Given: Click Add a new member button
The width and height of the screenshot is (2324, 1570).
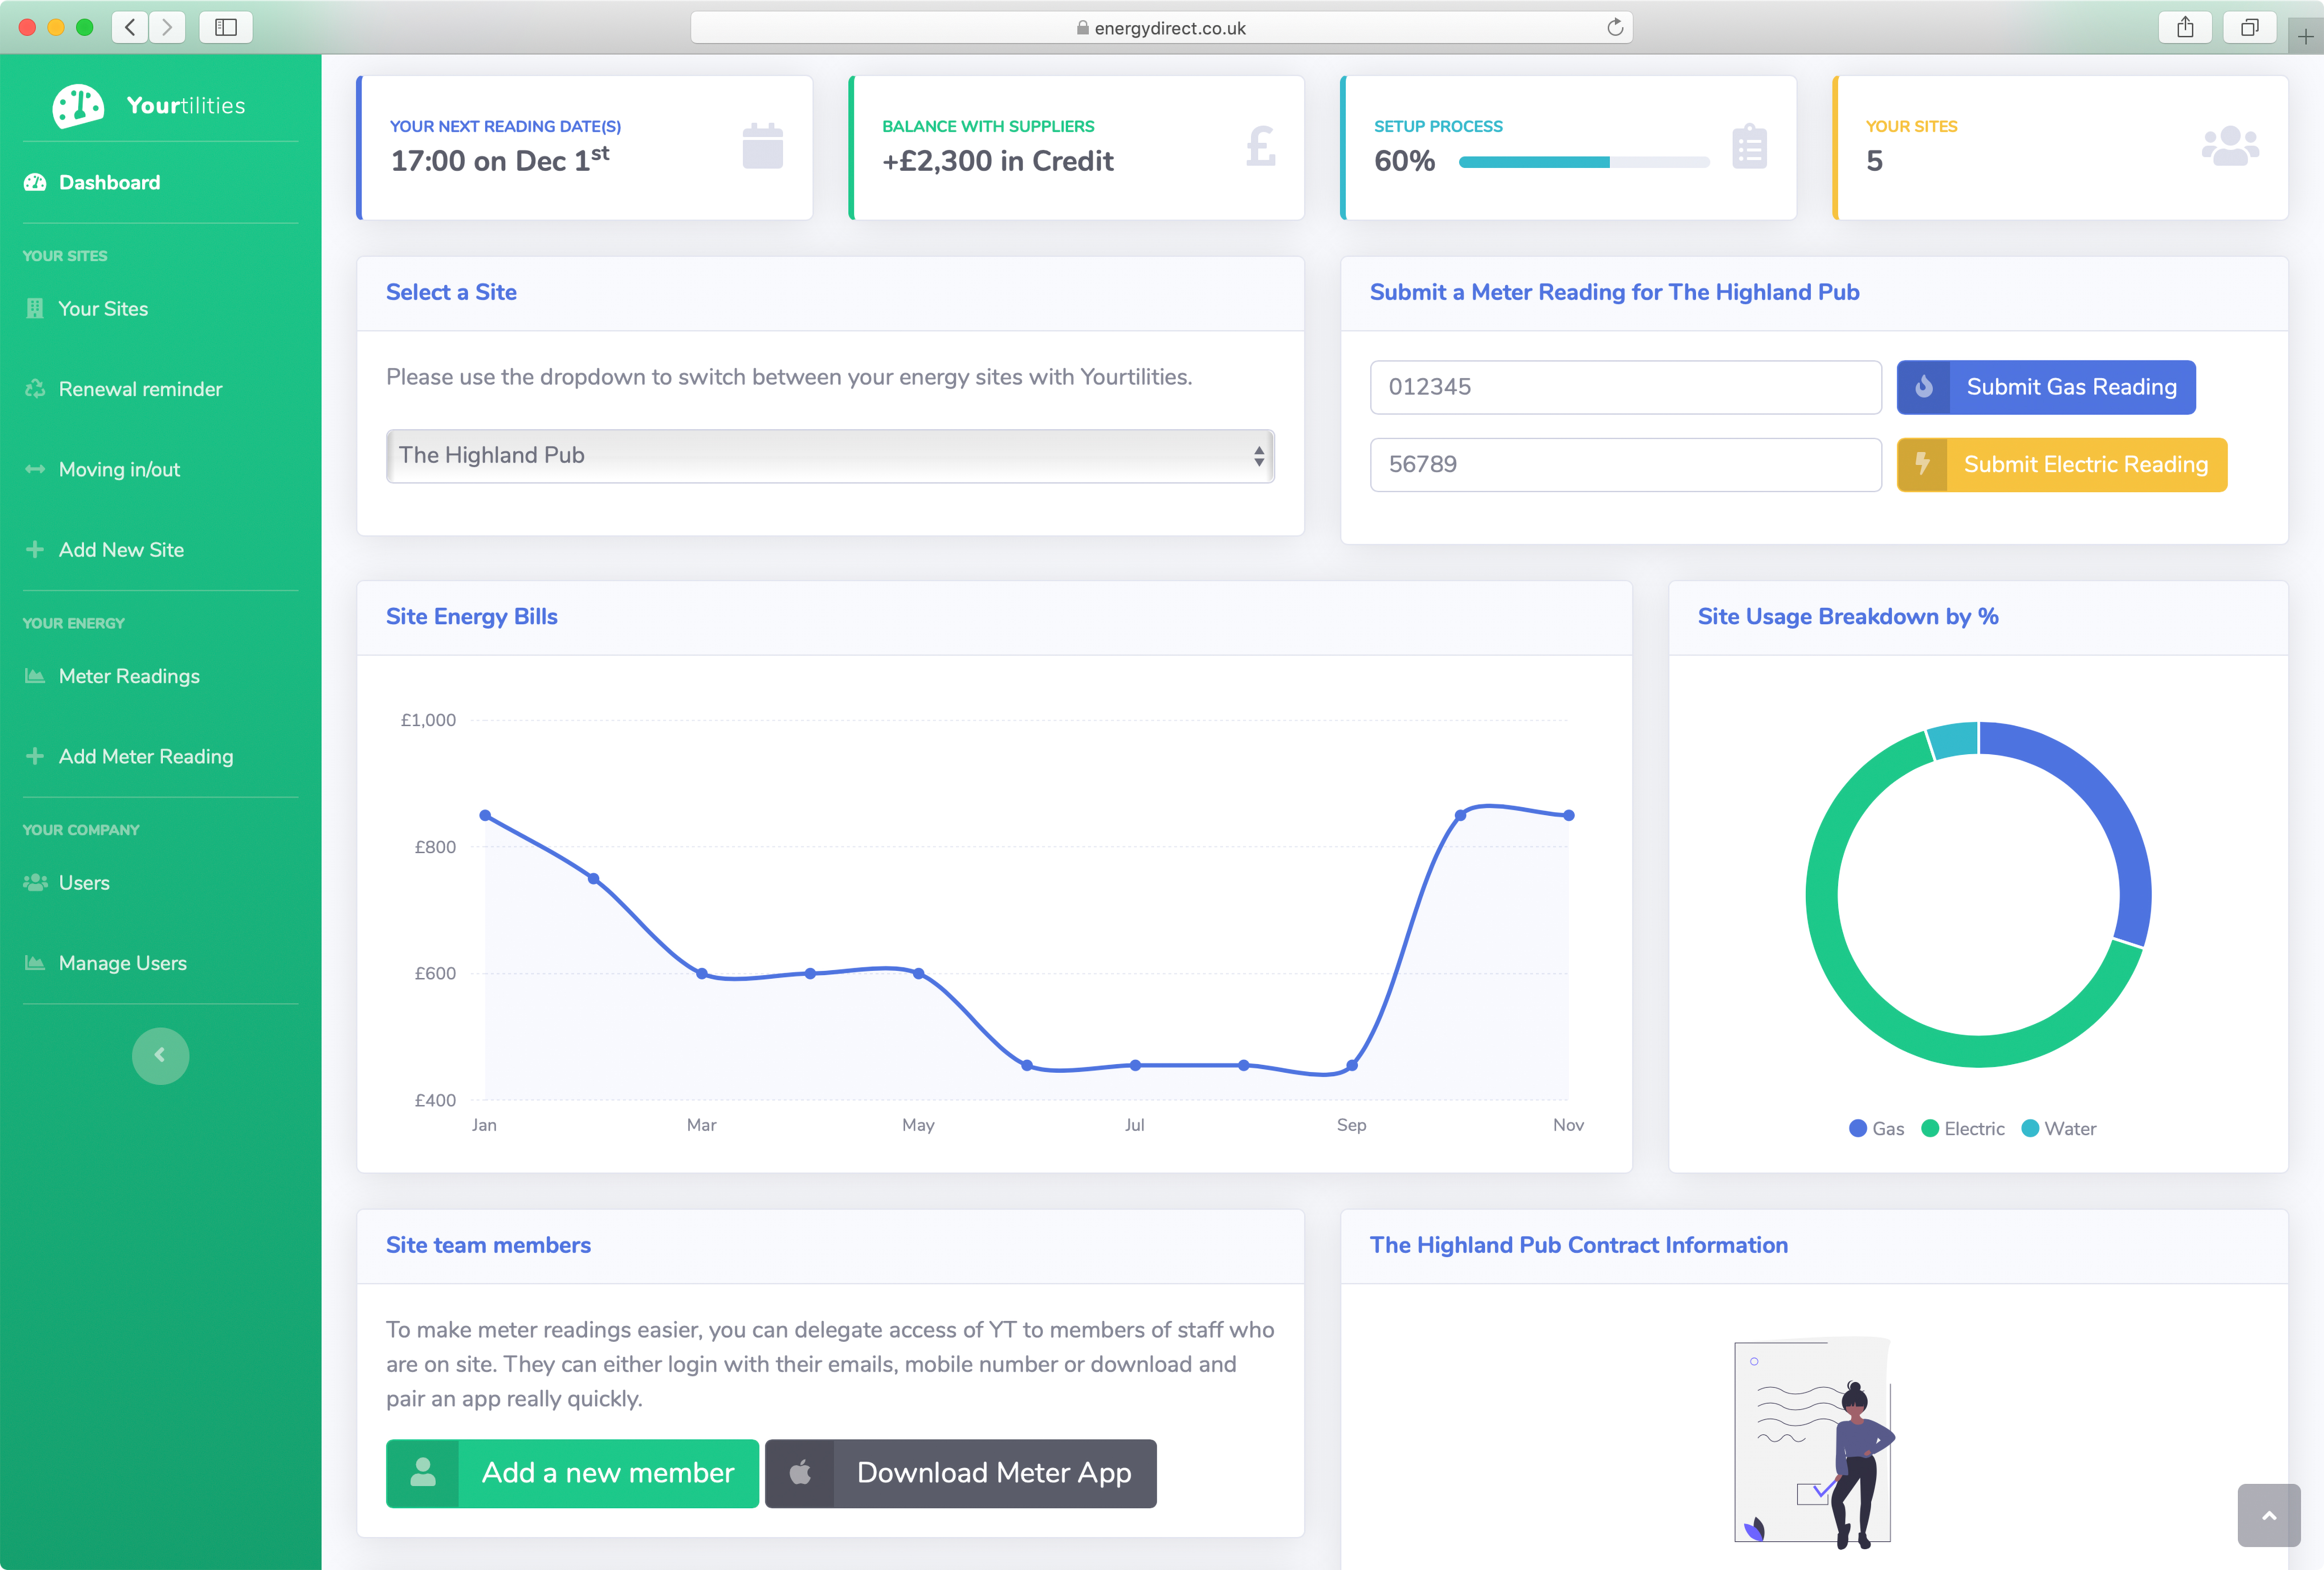Looking at the screenshot, I should point(572,1473).
